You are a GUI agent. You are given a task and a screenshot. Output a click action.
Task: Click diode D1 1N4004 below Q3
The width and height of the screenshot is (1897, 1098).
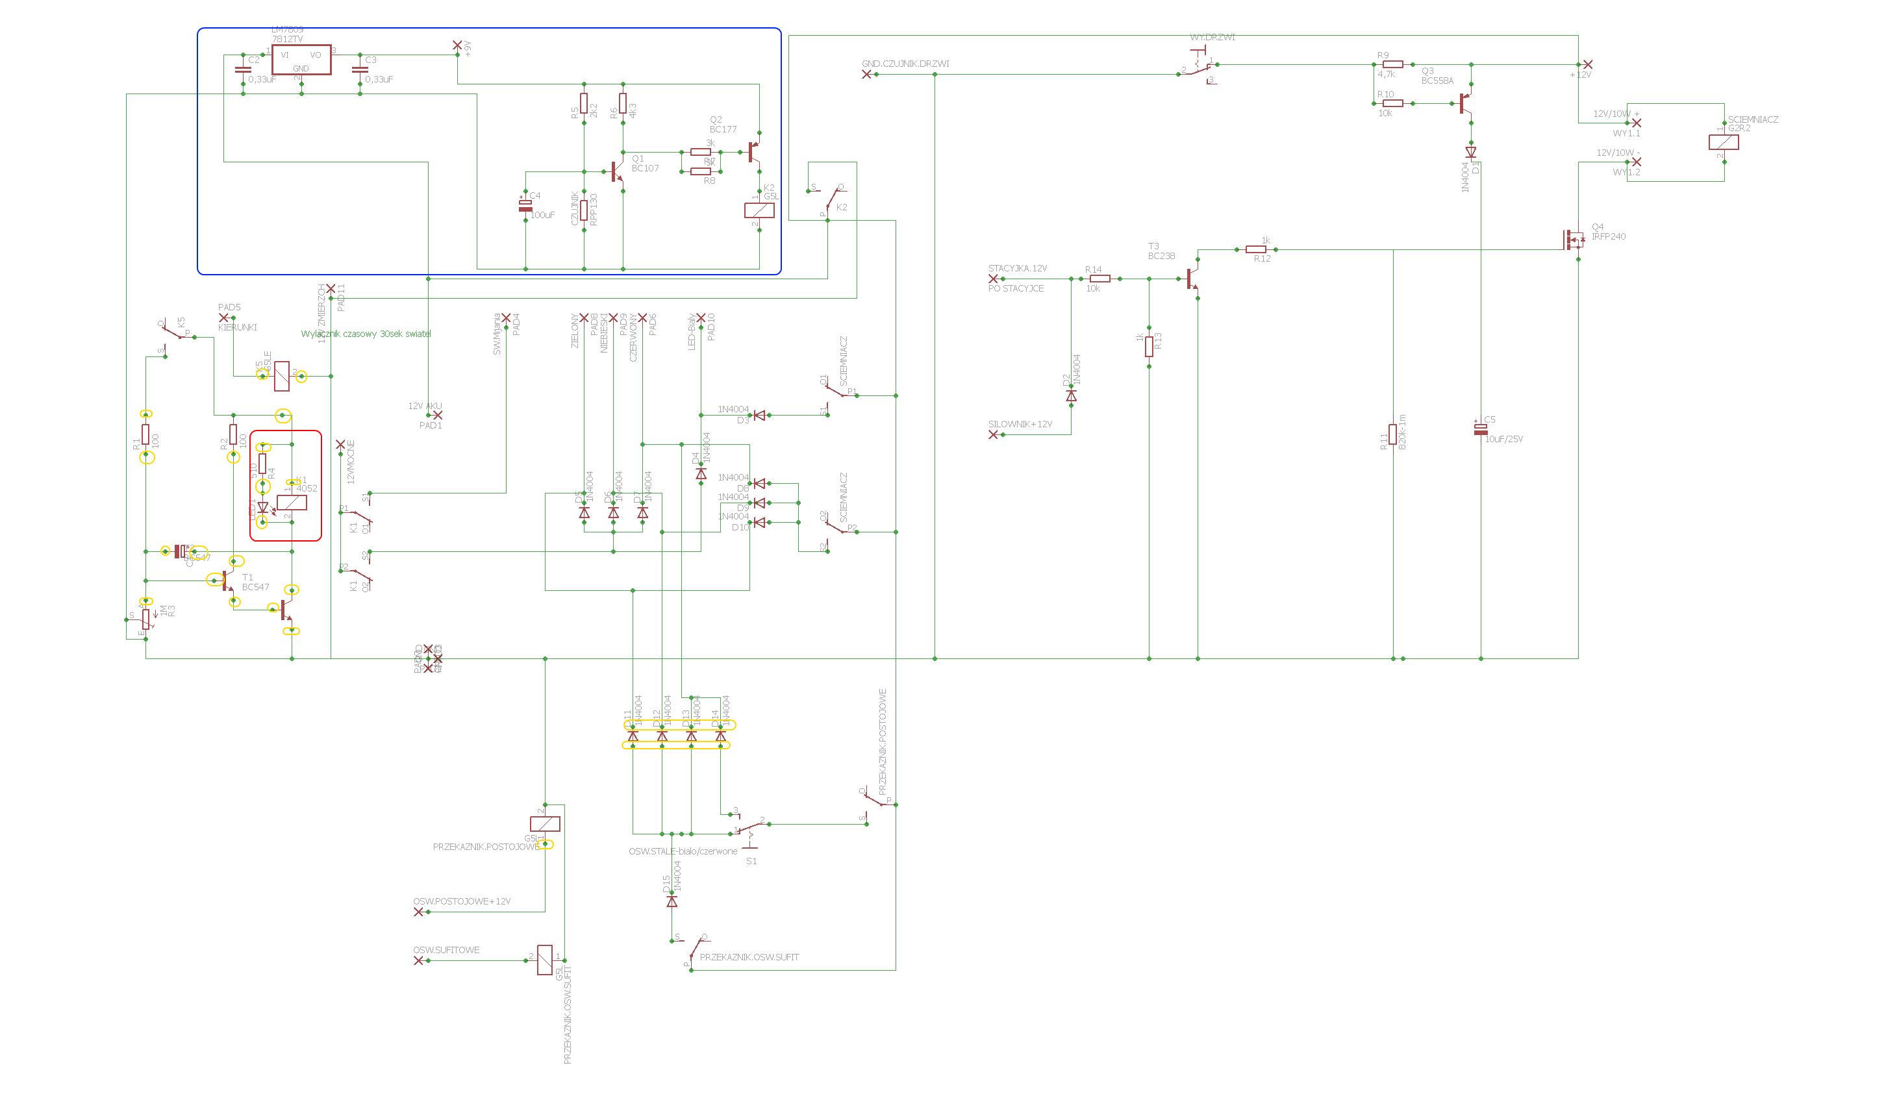coord(1471,153)
